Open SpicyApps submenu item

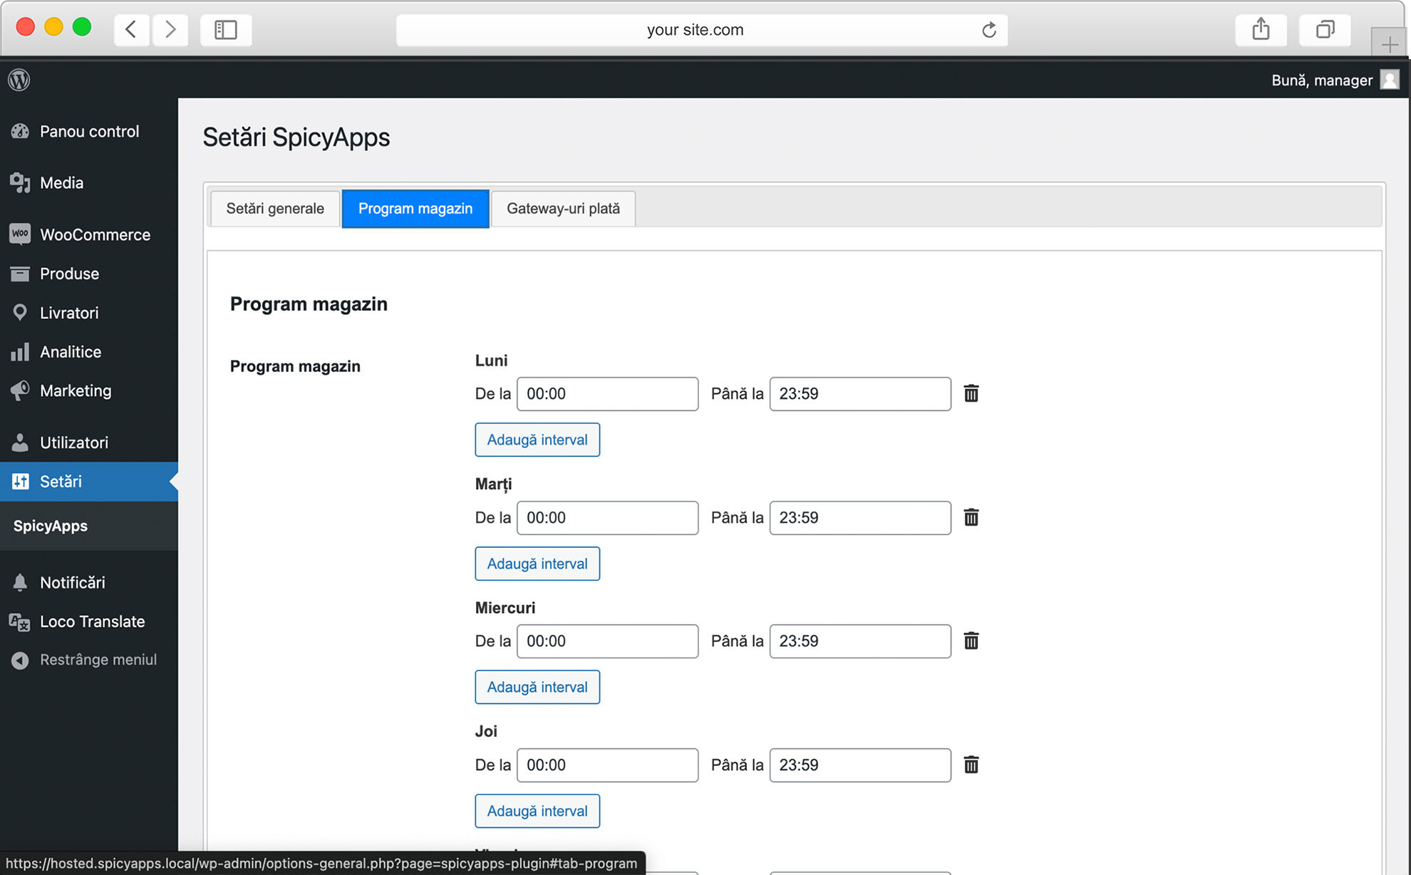click(51, 526)
